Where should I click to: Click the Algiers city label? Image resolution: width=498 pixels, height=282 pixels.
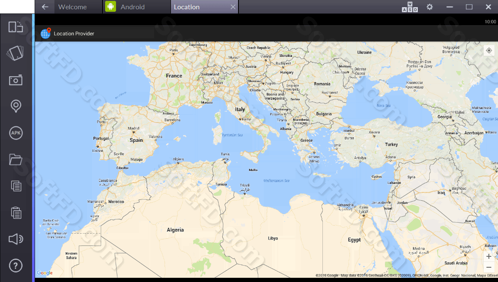click(178, 159)
